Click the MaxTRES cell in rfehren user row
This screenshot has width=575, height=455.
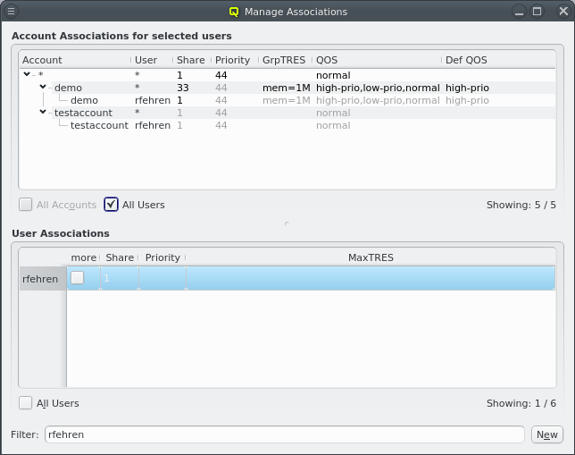coord(371,278)
